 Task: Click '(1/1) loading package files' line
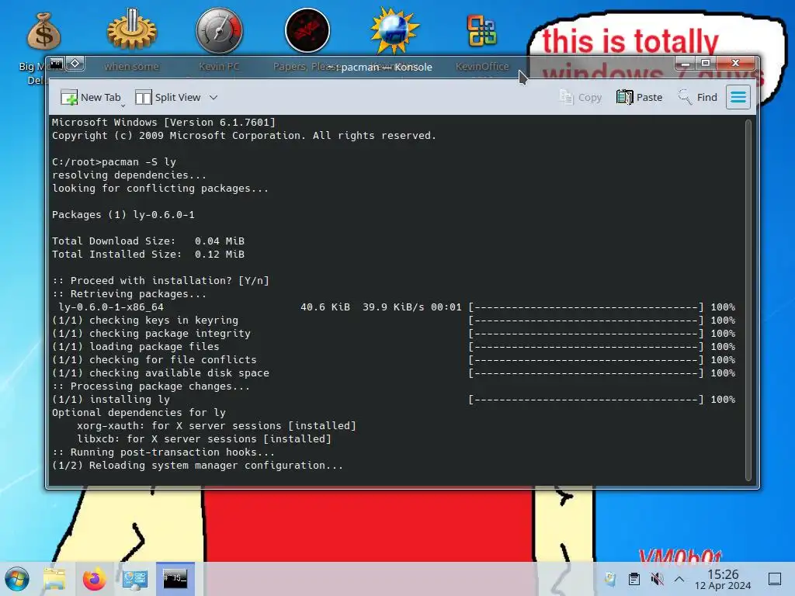click(136, 346)
